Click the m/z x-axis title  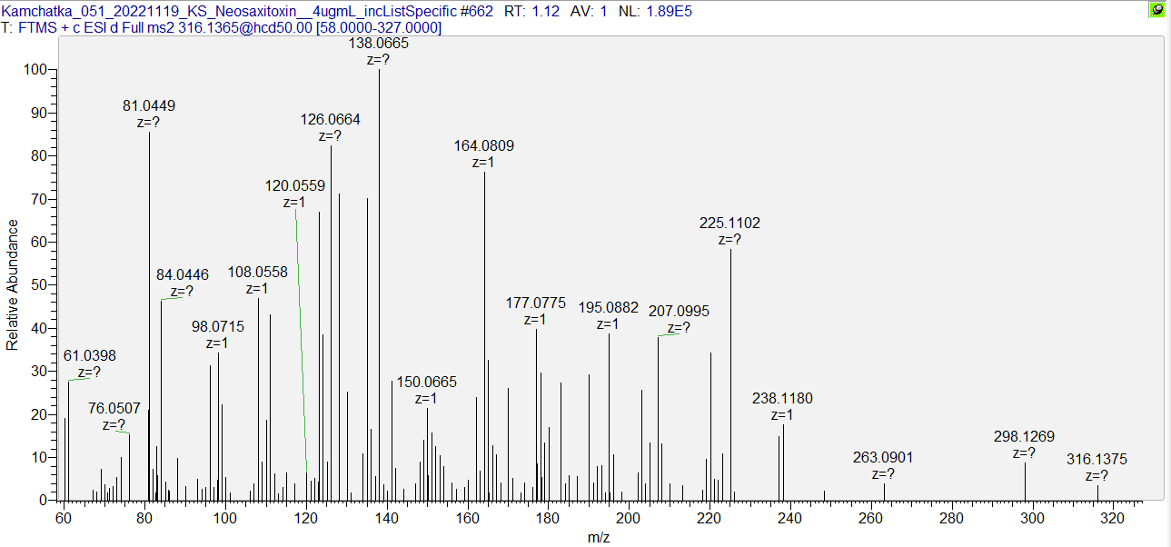[x=599, y=537]
